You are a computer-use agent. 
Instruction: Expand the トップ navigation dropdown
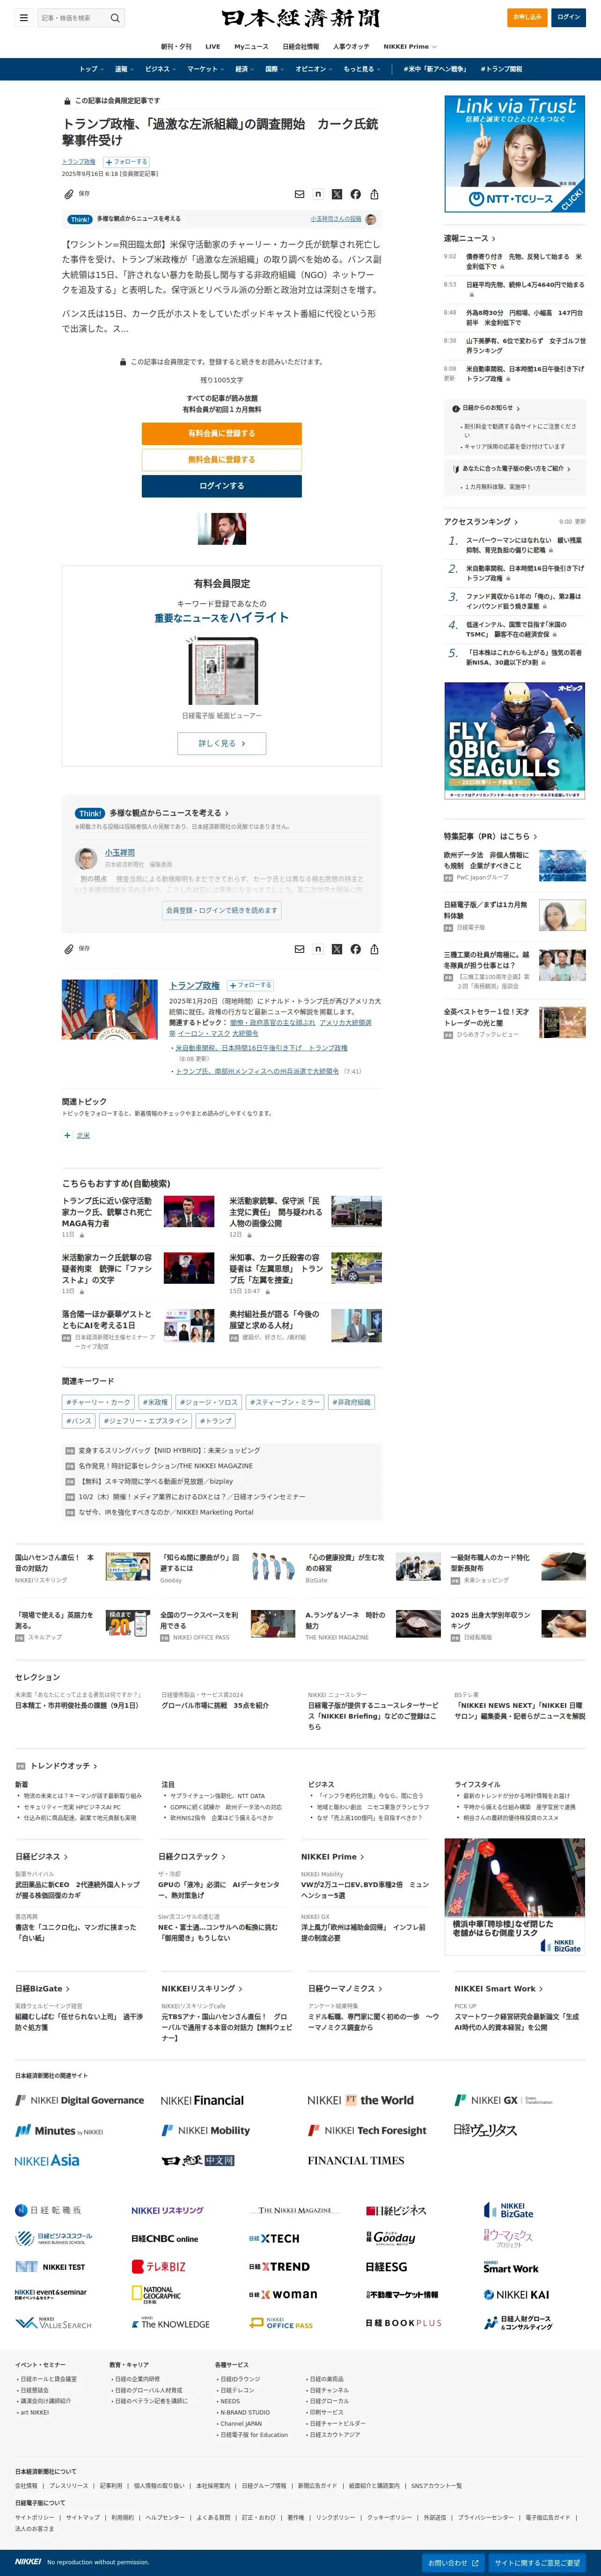91,69
